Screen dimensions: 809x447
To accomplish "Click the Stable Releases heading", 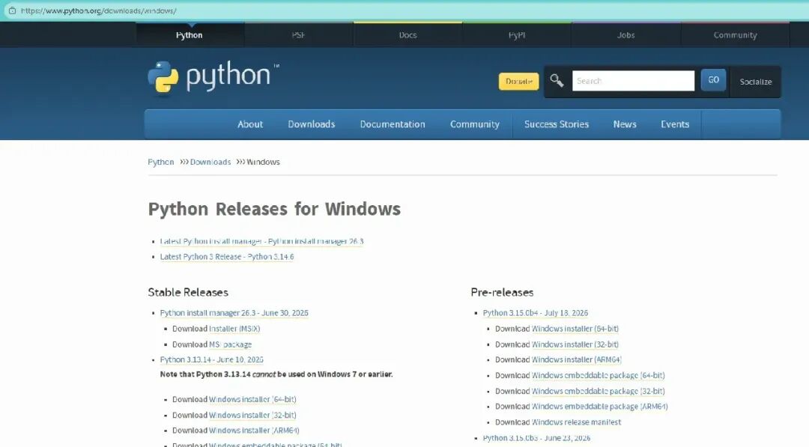I will 188,292.
